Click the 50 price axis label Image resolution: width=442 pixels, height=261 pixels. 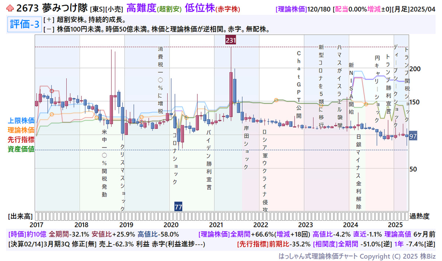414,169
